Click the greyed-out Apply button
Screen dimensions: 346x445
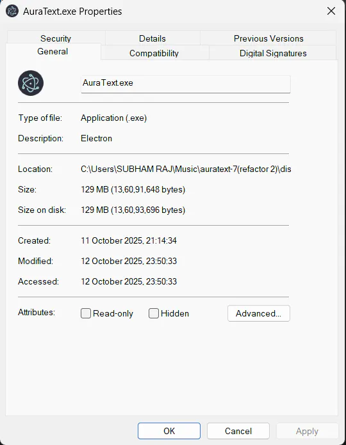[x=308, y=431]
